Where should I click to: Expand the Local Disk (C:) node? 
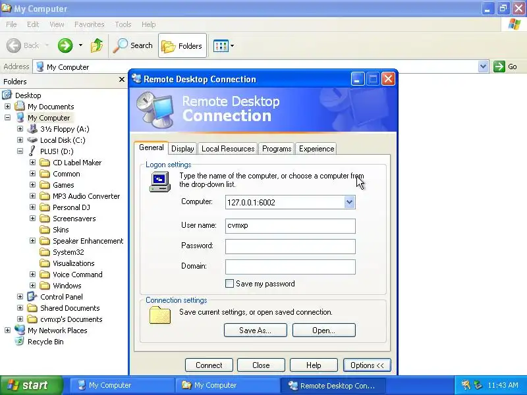(x=20, y=140)
